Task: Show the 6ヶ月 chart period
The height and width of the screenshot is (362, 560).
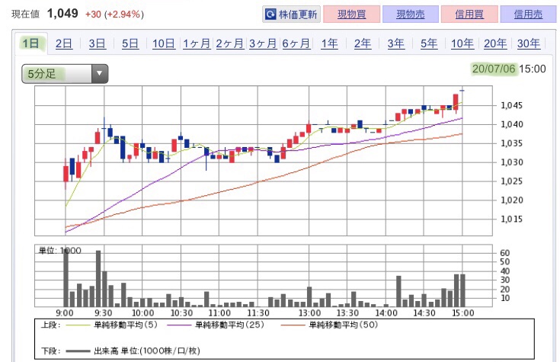Action: pyautogui.click(x=296, y=43)
